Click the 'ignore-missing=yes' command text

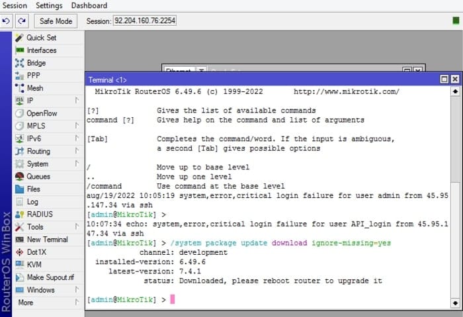351,243
